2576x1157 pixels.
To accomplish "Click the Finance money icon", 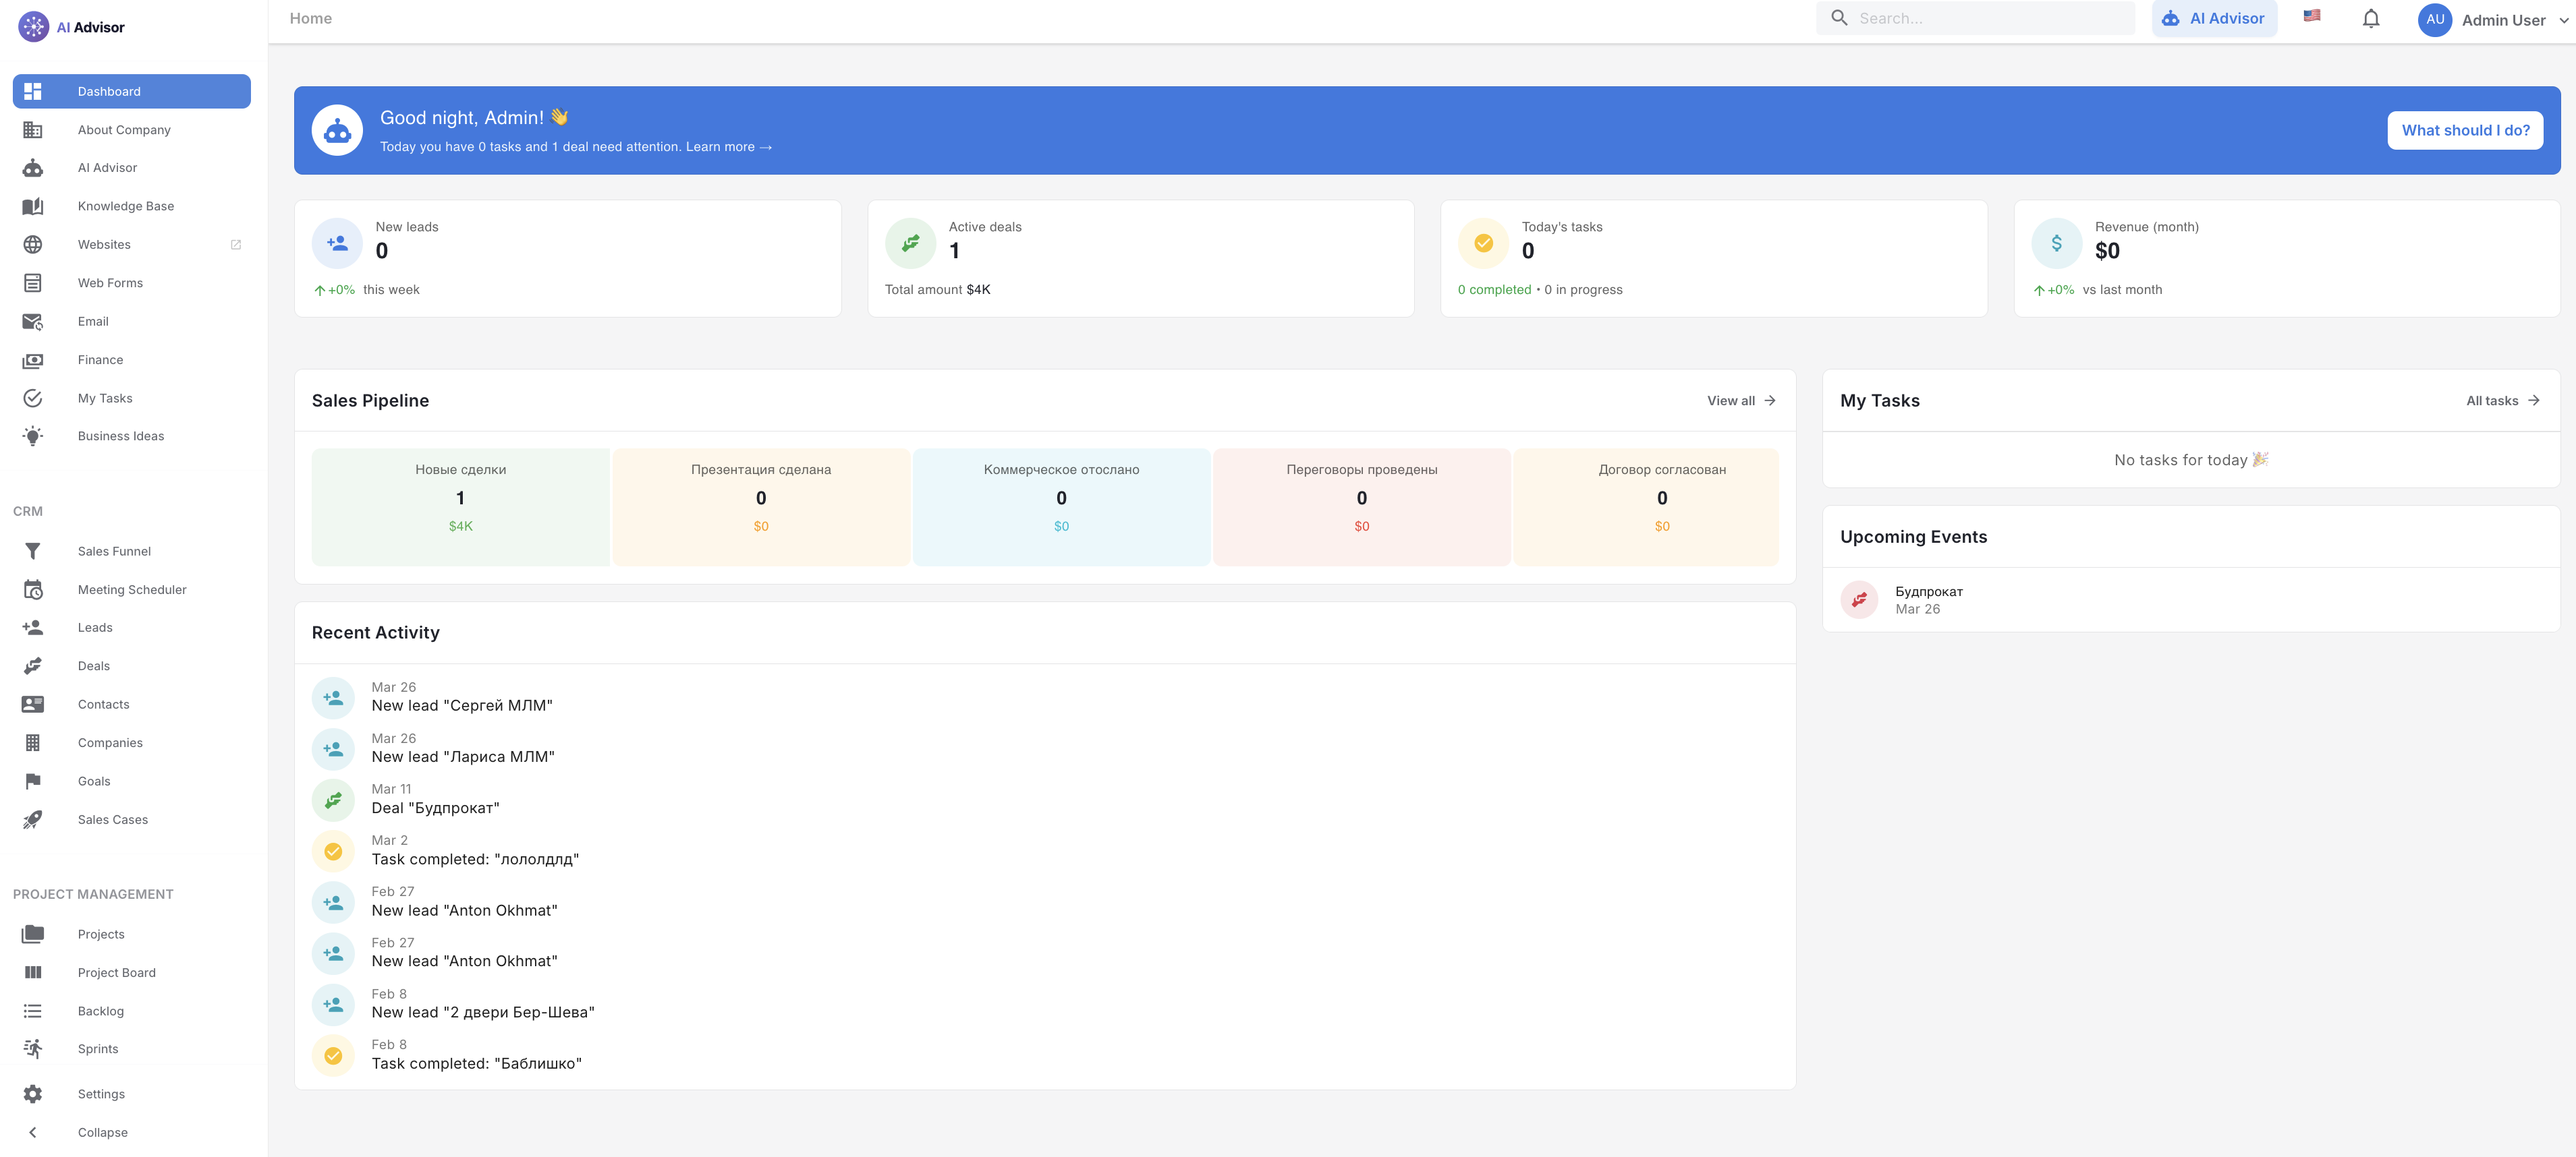I will click(33, 359).
